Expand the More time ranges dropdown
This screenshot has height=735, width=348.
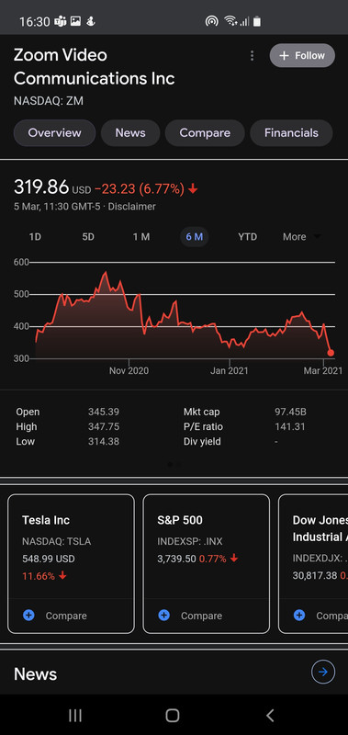tap(302, 237)
